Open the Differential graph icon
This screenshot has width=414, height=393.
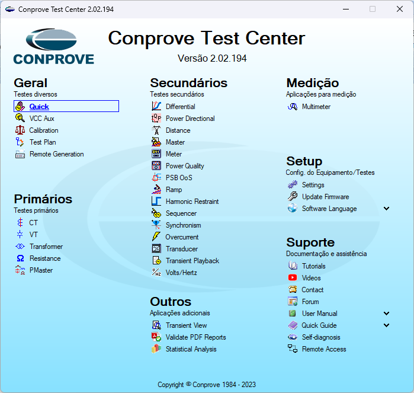coord(156,106)
